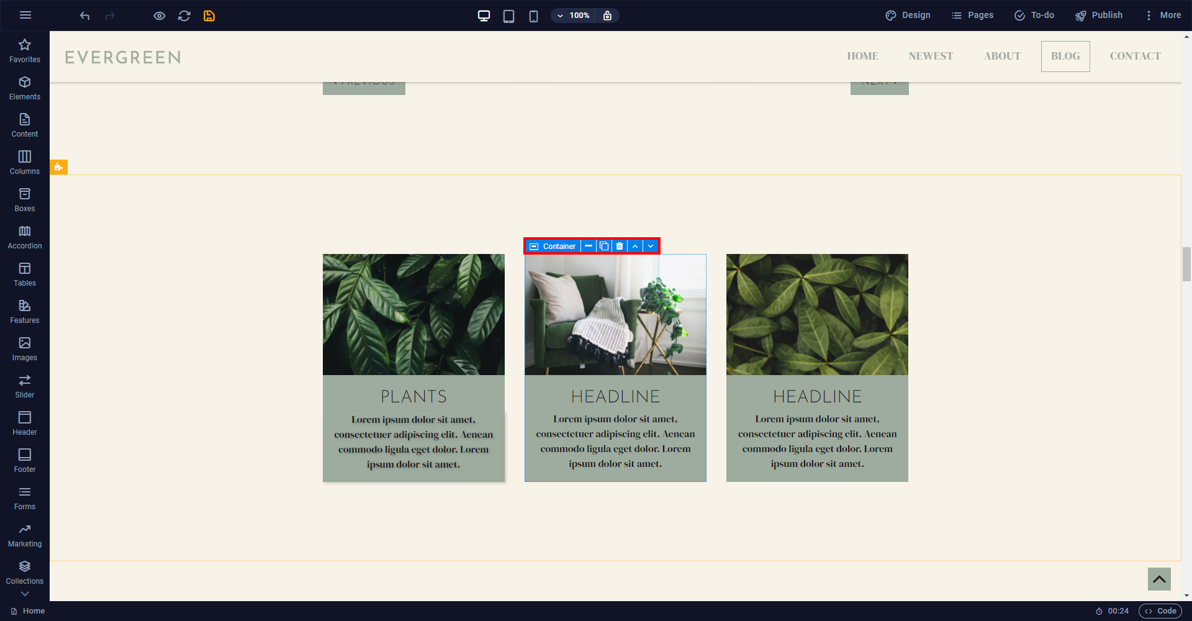Select the Forms sidebar icon

[x=24, y=497]
